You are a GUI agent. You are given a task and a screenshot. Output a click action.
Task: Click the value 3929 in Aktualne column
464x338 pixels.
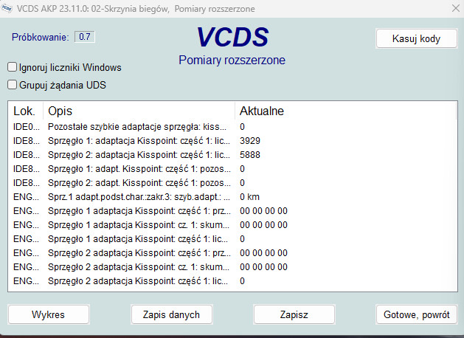click(x=250, y=140)
